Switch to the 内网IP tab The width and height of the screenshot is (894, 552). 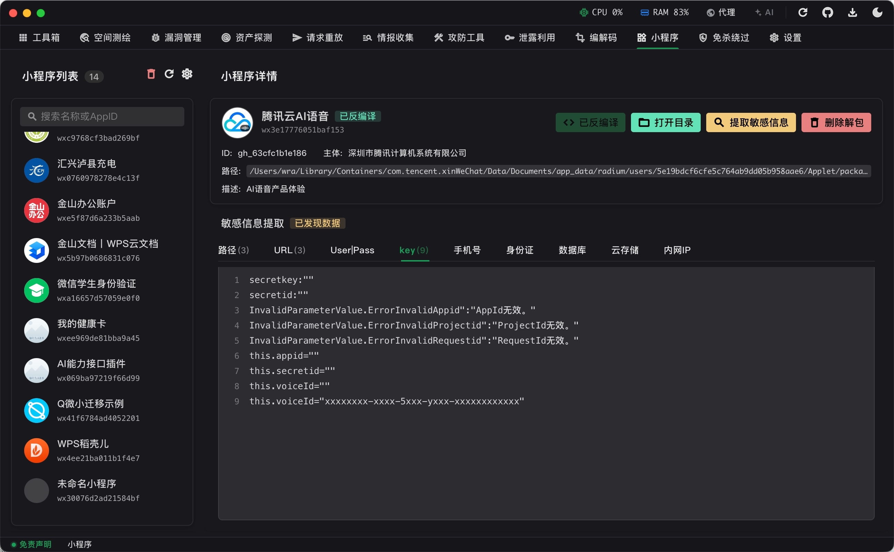[x=677, y=250]
